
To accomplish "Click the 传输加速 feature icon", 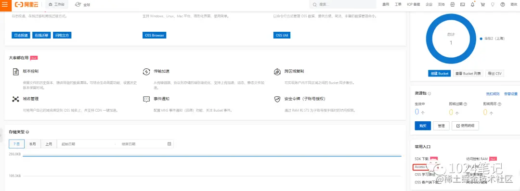I will 146,72.
